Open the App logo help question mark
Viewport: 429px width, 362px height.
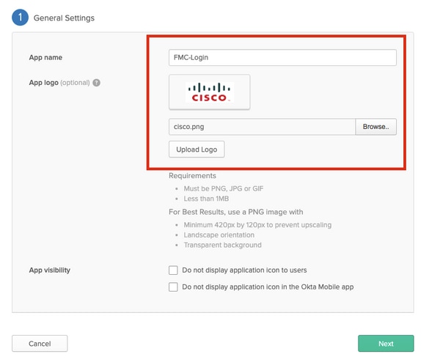(x=96, y=83)
